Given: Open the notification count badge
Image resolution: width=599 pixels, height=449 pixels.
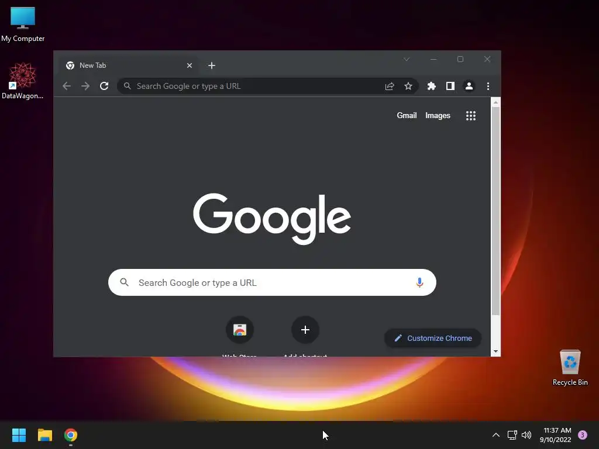Looking at the screenshot, I should (x=583, y=435).
